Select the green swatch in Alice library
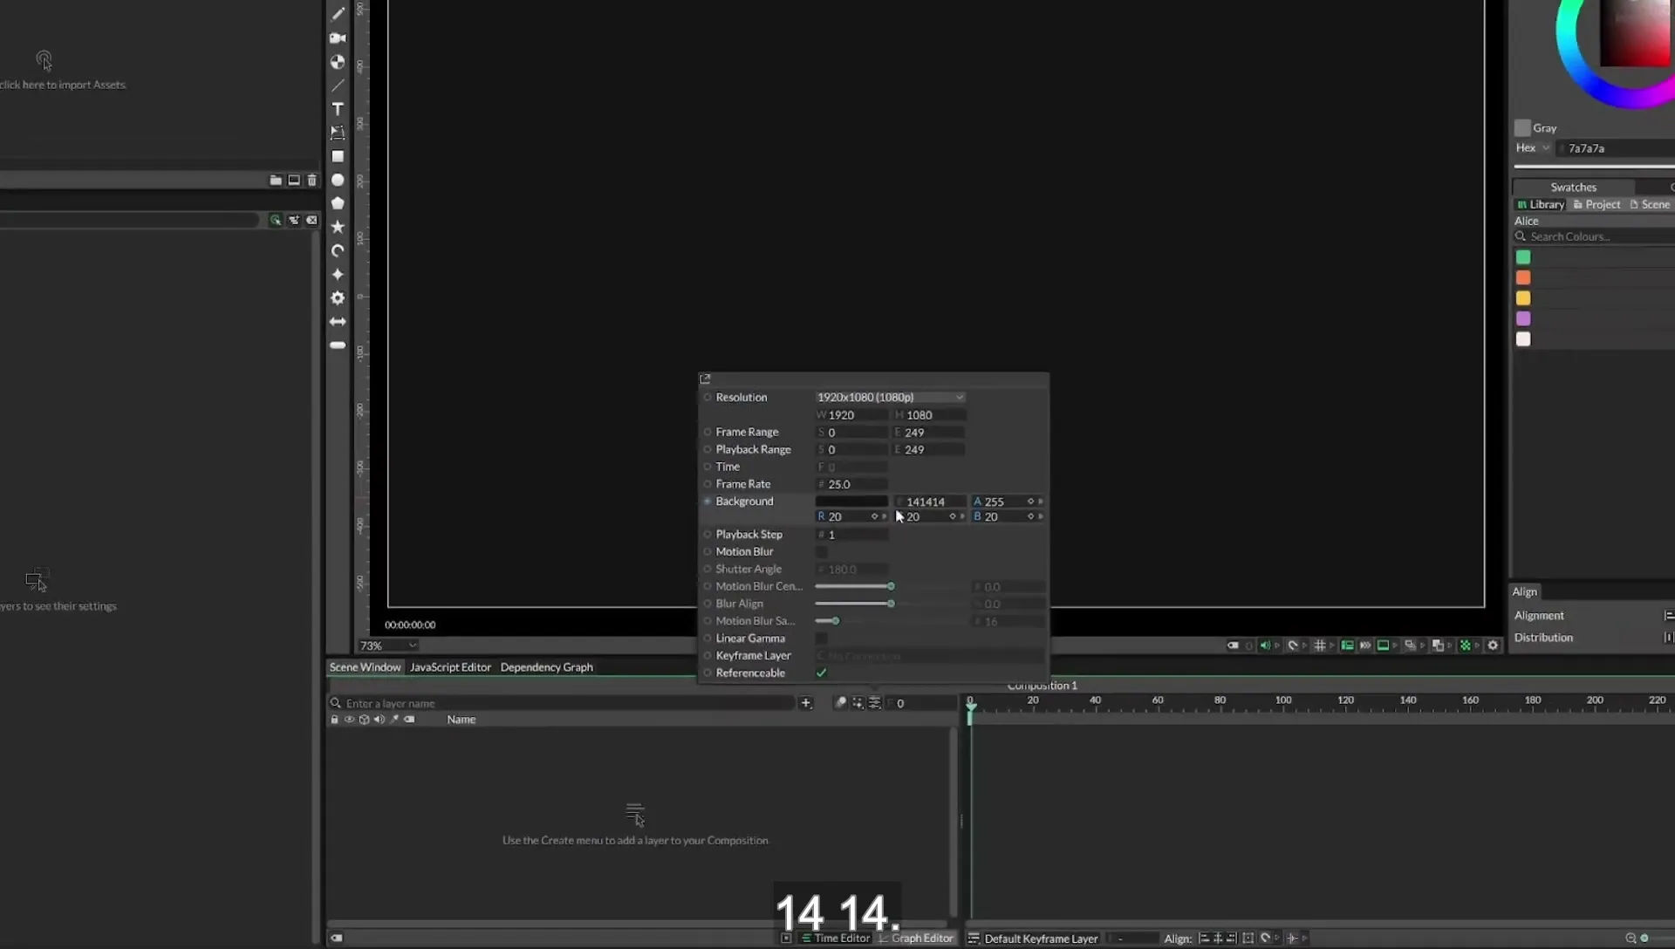 pos(1523,257)
